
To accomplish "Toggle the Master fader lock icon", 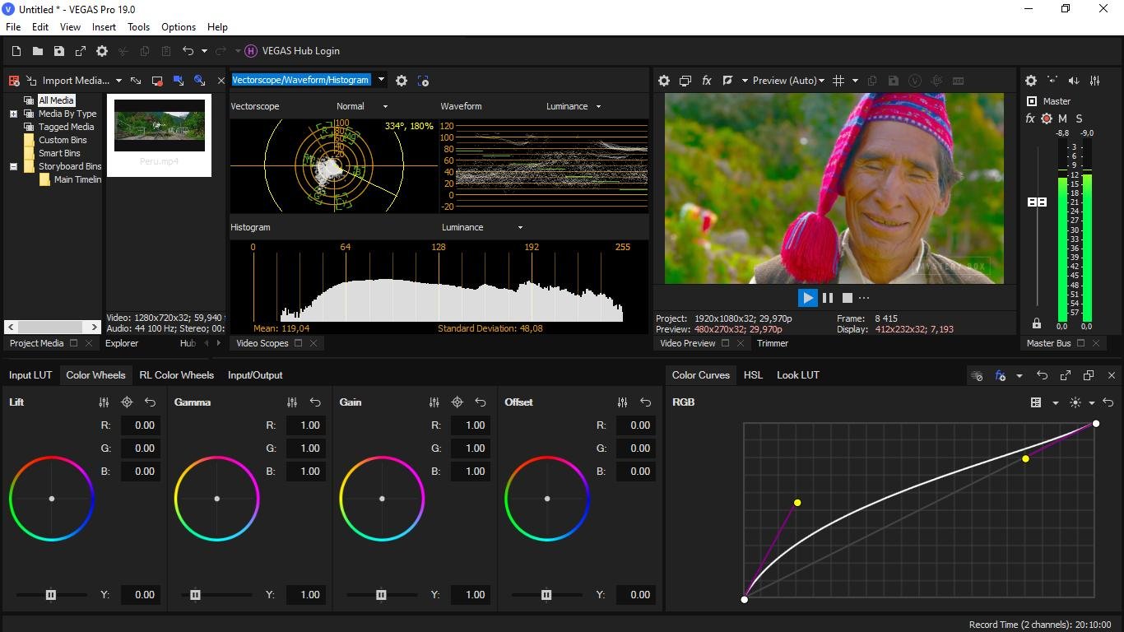I will point(1037,323).
